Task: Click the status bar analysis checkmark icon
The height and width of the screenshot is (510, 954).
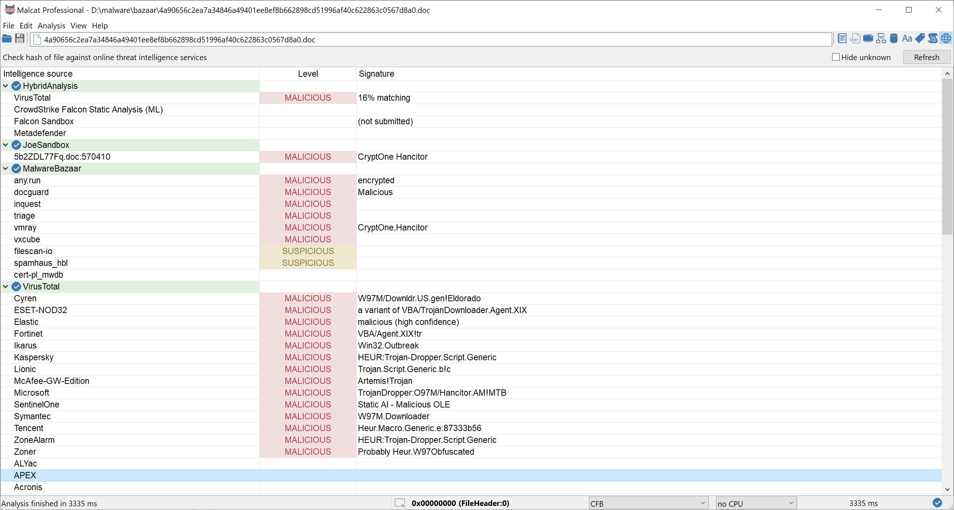Action: (937, 503)
